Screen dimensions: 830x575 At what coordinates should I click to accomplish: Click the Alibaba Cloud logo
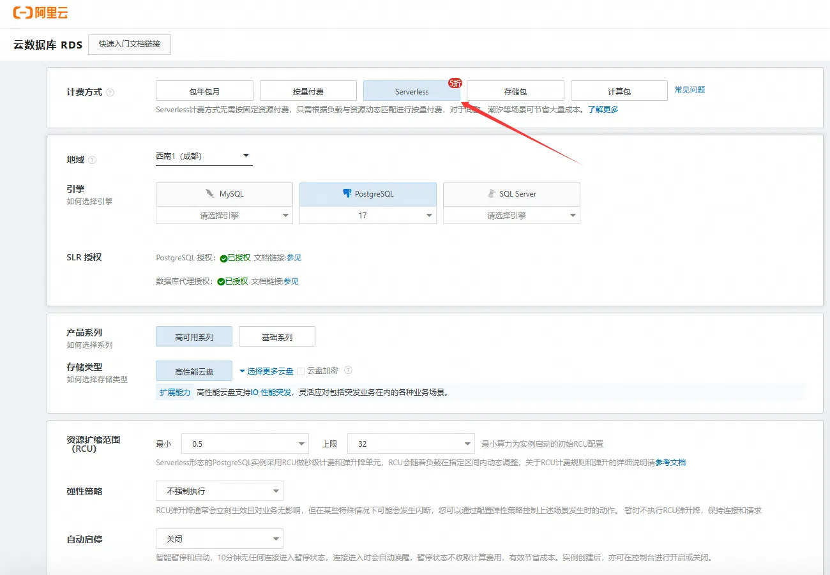point(40,13)
